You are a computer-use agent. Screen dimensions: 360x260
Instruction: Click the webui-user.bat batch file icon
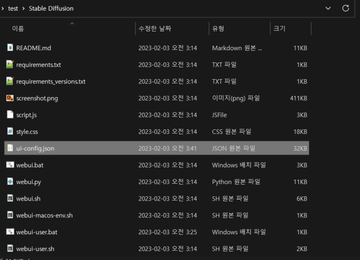pos(10,232)
